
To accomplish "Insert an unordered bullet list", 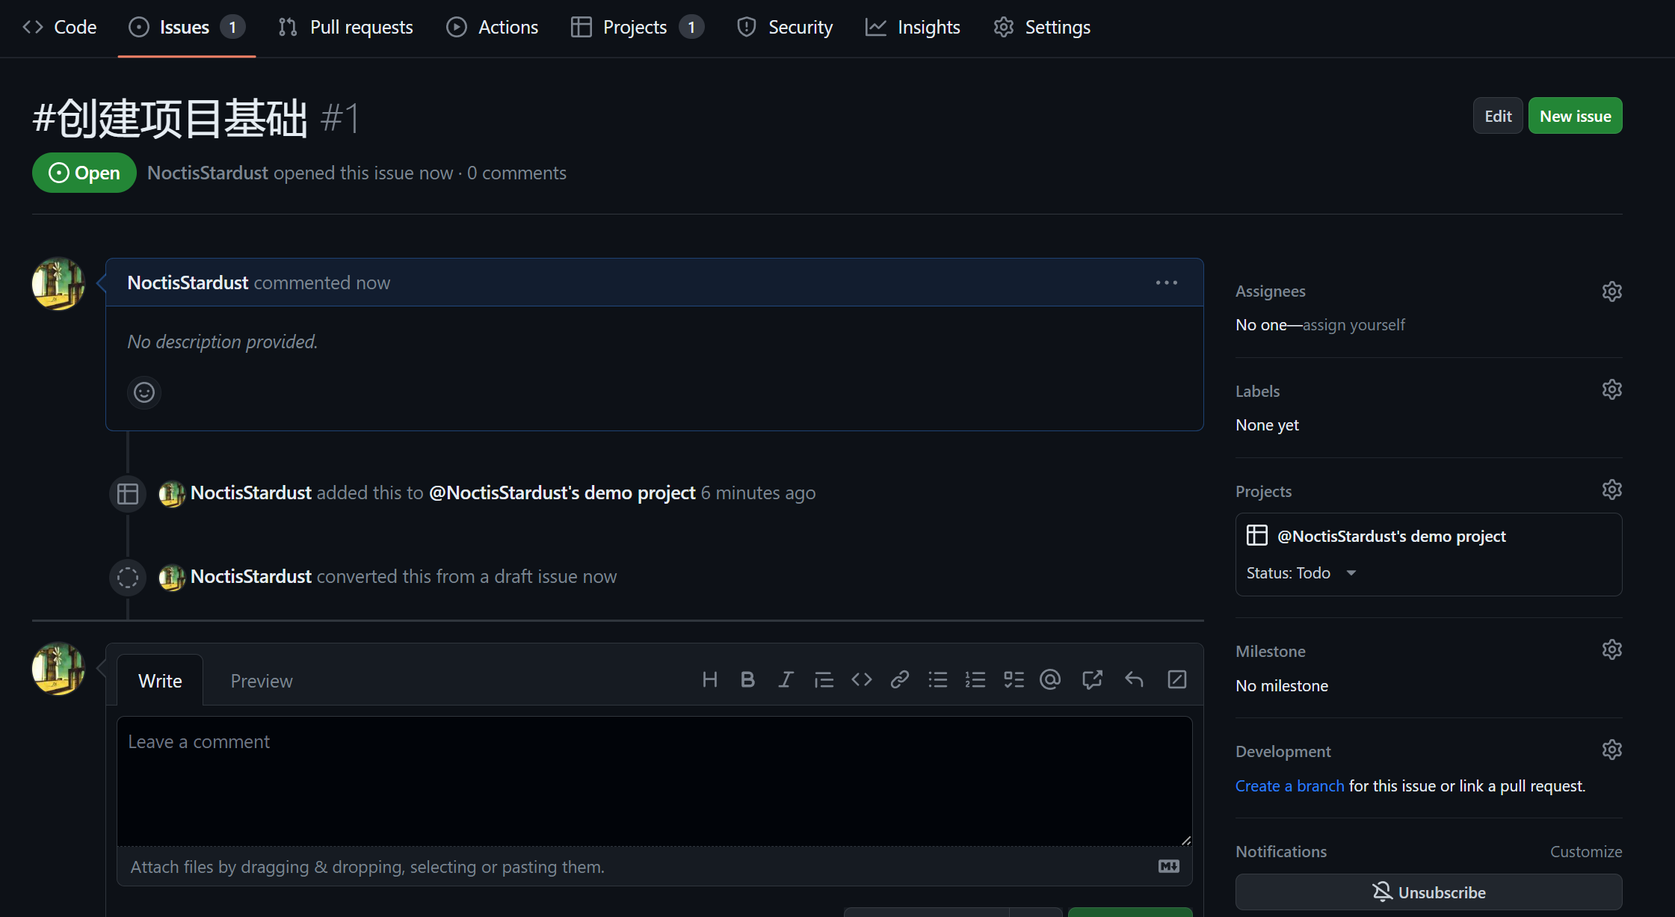I will point(937,679).
